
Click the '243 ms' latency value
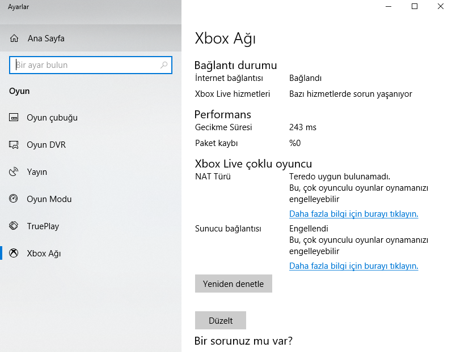pos(303,127)
